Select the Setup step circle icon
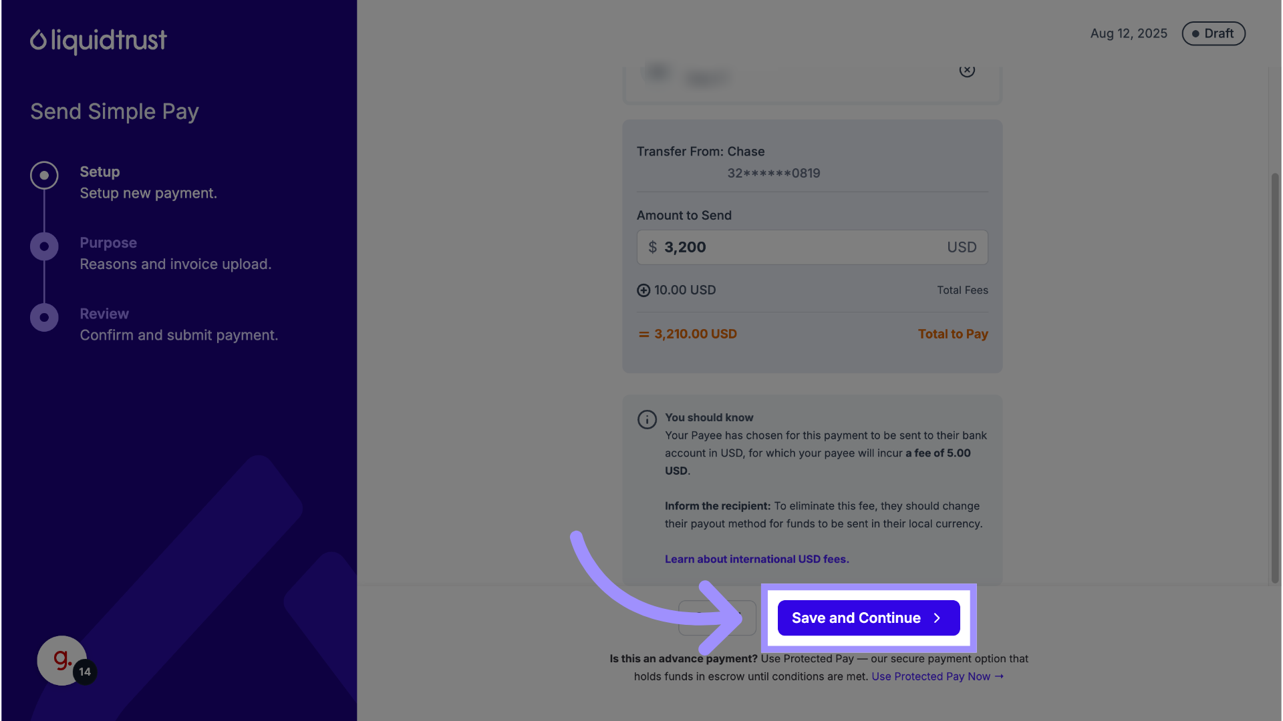The image size is (1283, 721). 44,176
